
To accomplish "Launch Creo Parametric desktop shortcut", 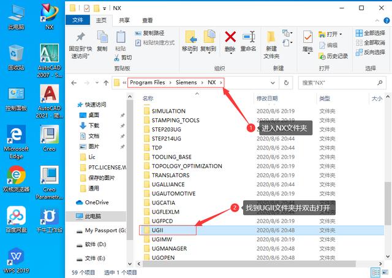I will point(49,182).
